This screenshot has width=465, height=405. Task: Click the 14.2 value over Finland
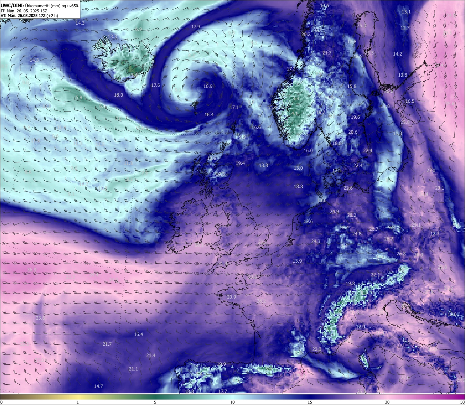[397, 54]
